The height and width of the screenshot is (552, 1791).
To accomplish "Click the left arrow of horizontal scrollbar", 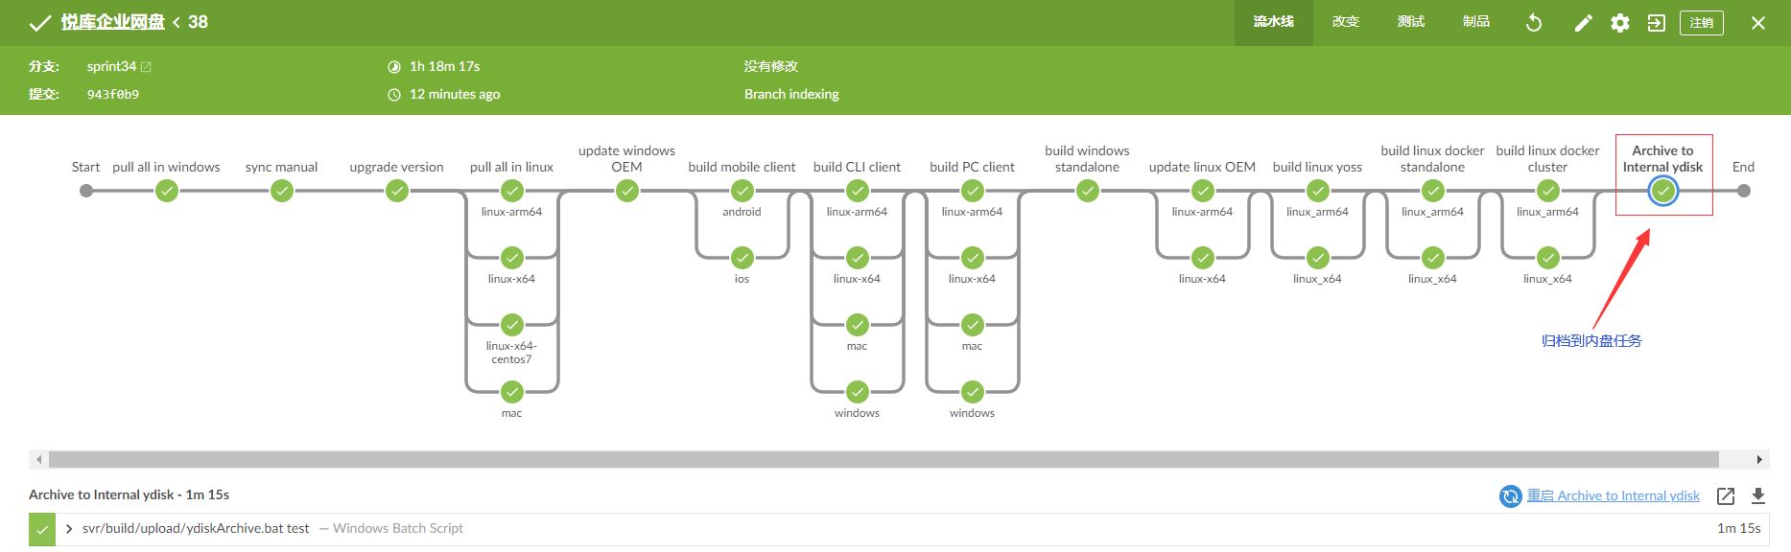I will [x=38, y=460].
